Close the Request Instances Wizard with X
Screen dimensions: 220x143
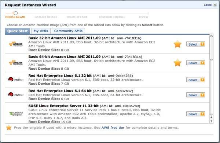[215, 5]
